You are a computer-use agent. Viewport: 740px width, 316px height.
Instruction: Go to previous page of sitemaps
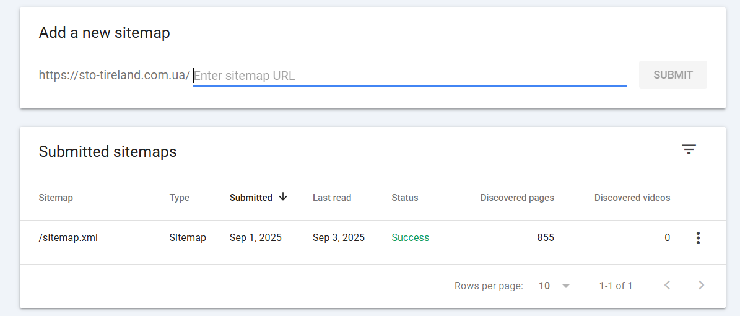668,285
